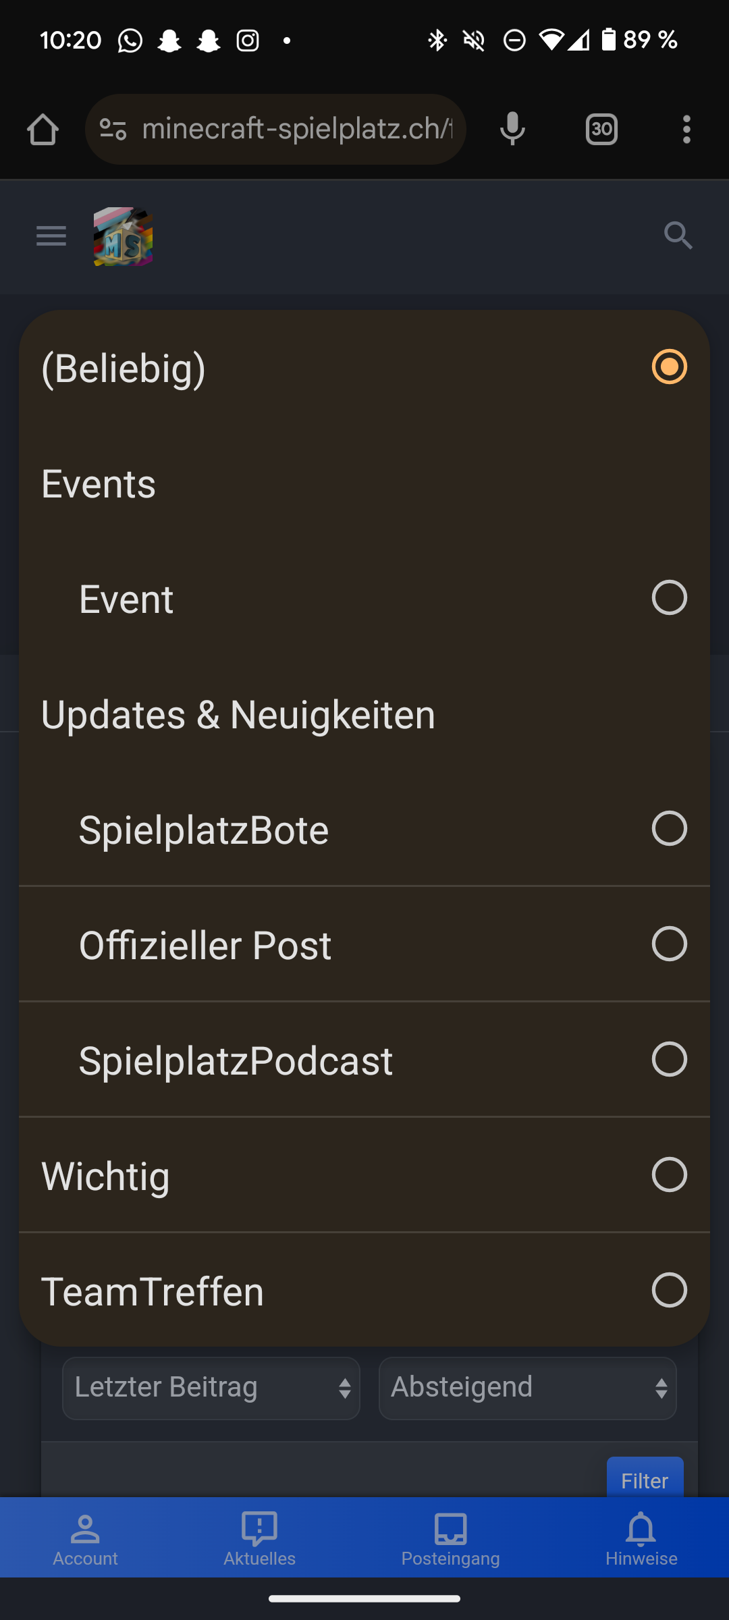Open Chrome's three-dot overflow menu
The width and height of the screenshot is (729, 1620).
(686, 130)
